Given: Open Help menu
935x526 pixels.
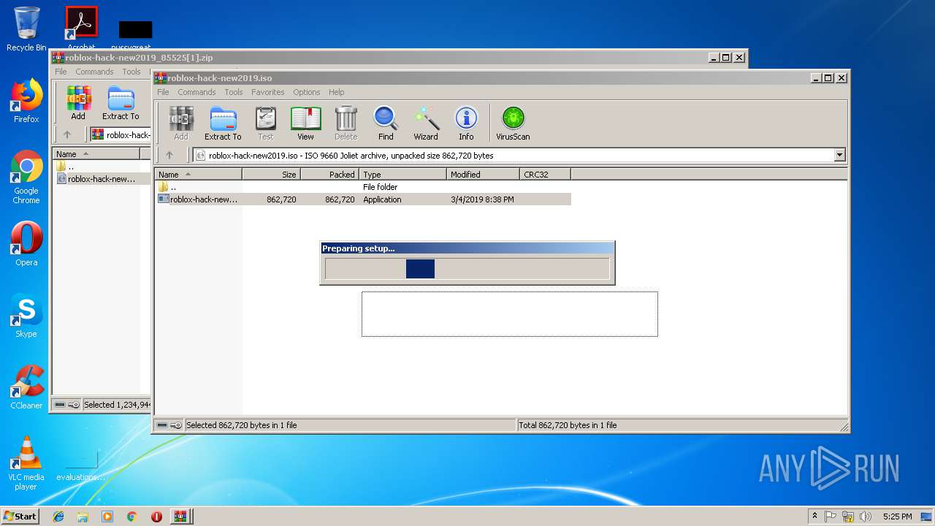Looking at the screenshot, I should point(336,92).
